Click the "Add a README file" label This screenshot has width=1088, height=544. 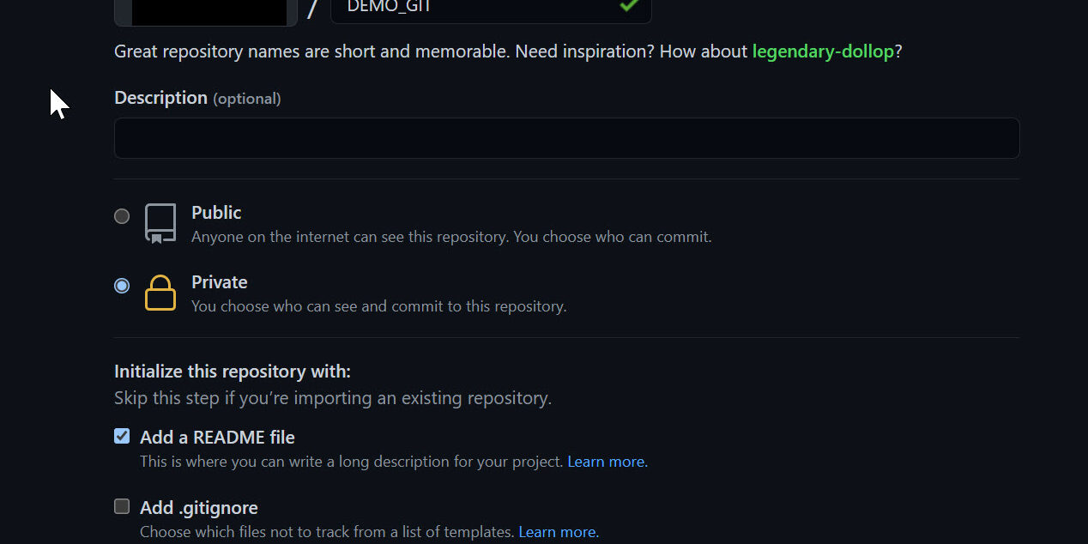coord(217,438)
